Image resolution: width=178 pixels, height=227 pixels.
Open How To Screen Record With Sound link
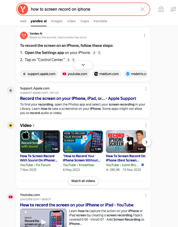39,158
